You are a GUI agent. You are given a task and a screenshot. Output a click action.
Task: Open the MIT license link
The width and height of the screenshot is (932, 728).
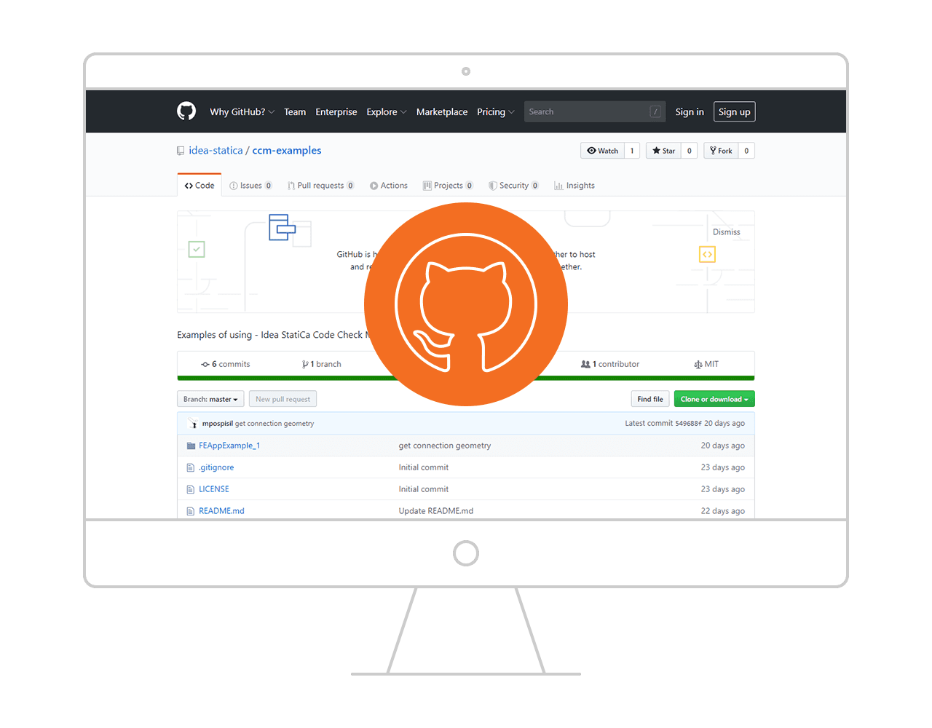(706, 364)
